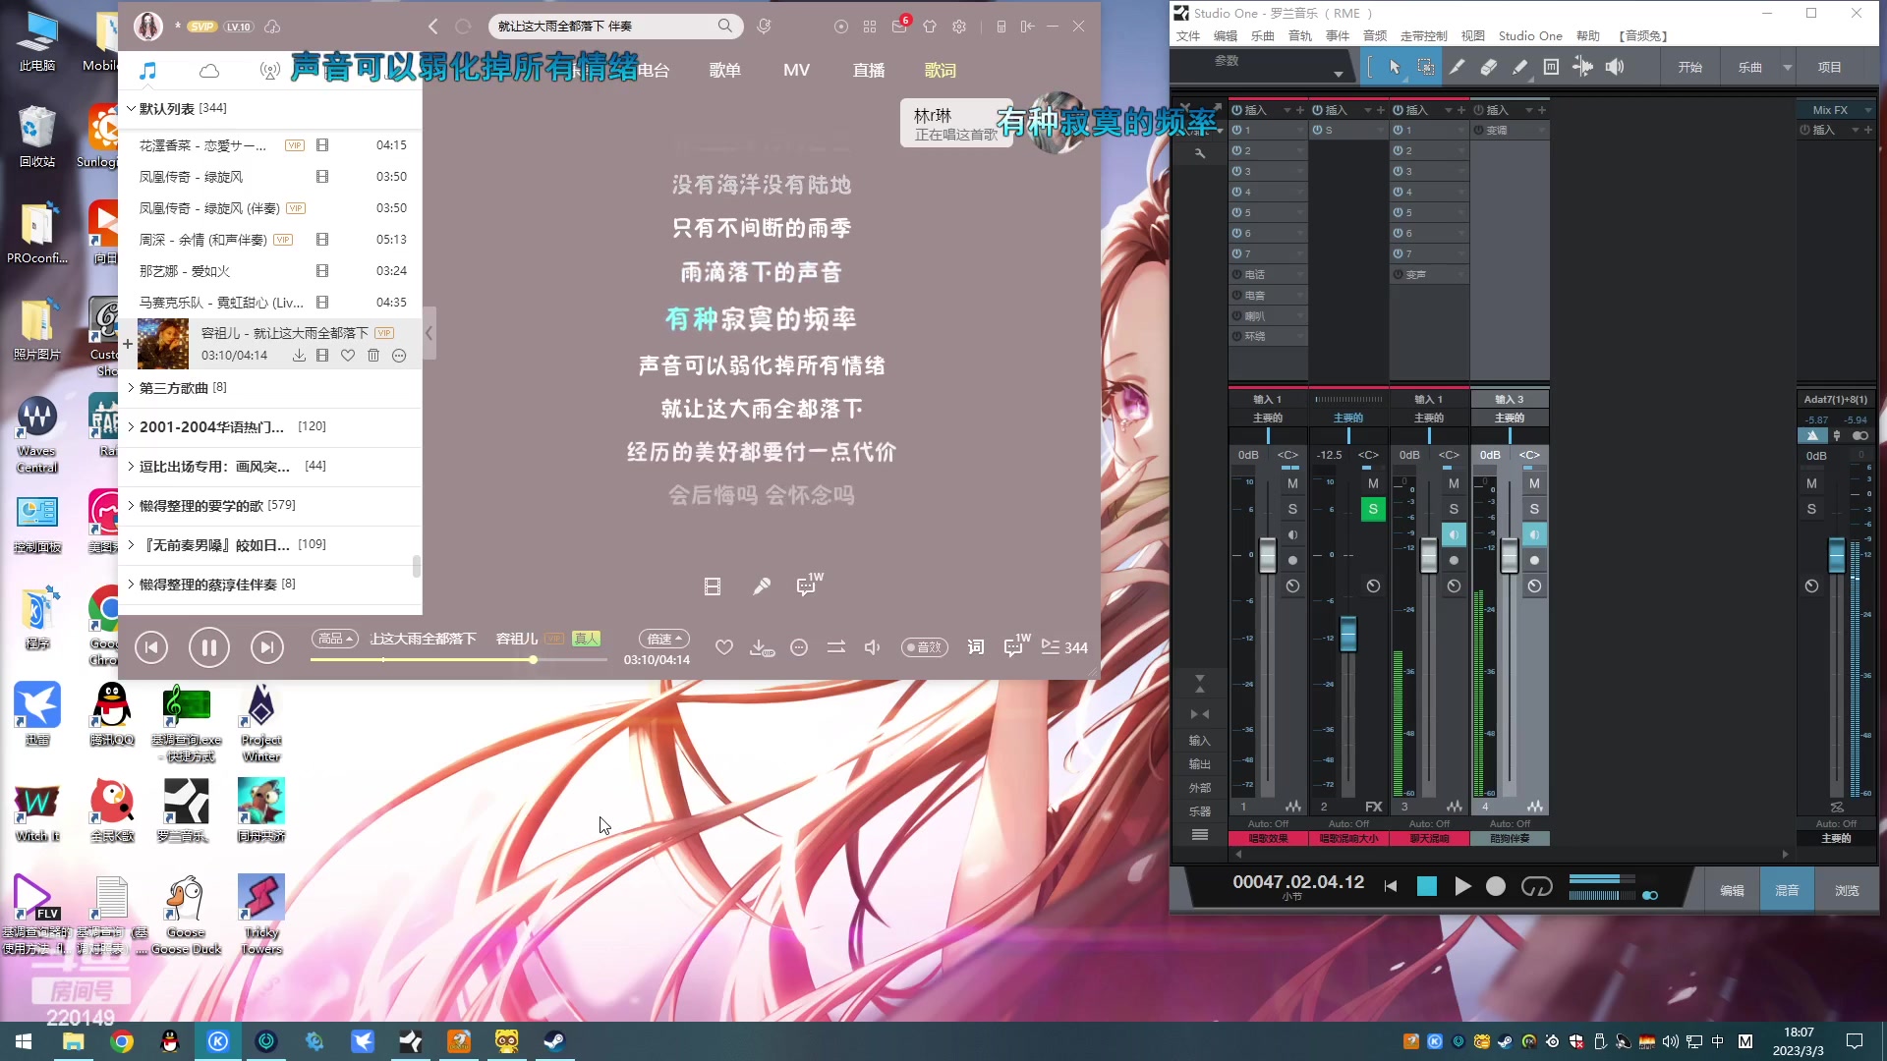Expand the 第三方歌曲 playlist
The image size is (1887, 1061).
[x=131, y=388]
